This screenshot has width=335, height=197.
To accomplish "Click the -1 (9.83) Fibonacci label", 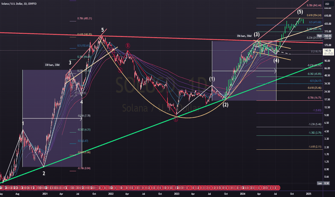I will (317, 110).
